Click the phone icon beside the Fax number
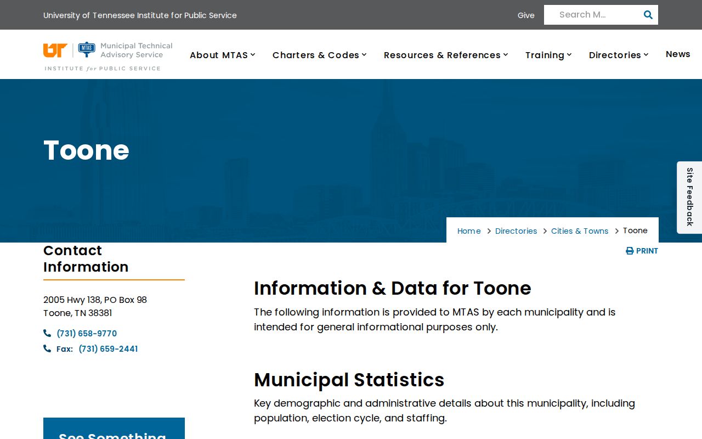This screenshot has height=439, width=702. [x=47, y=348]
